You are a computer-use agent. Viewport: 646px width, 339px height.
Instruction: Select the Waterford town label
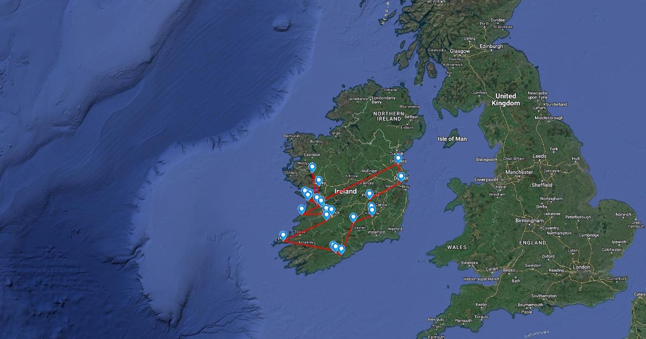[376, 232]
